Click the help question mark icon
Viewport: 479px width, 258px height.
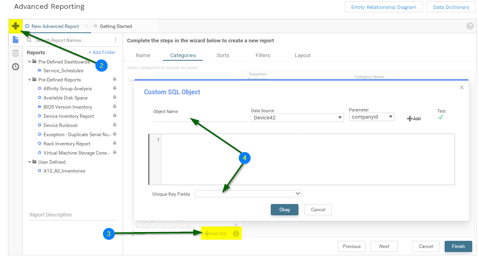click(x=470, y=26)
